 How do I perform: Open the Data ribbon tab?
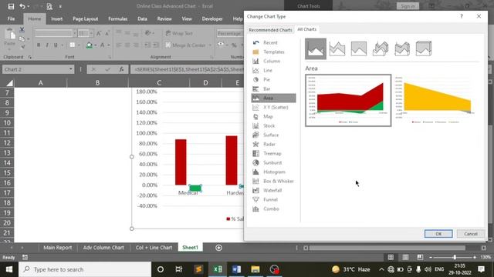click(142, 18)
